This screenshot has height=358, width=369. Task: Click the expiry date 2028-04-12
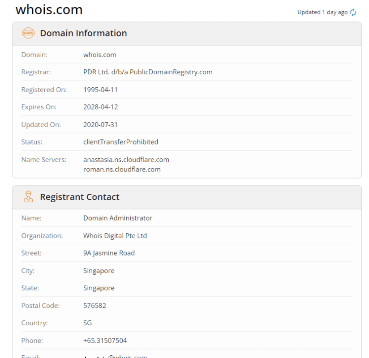pos(100,107)
